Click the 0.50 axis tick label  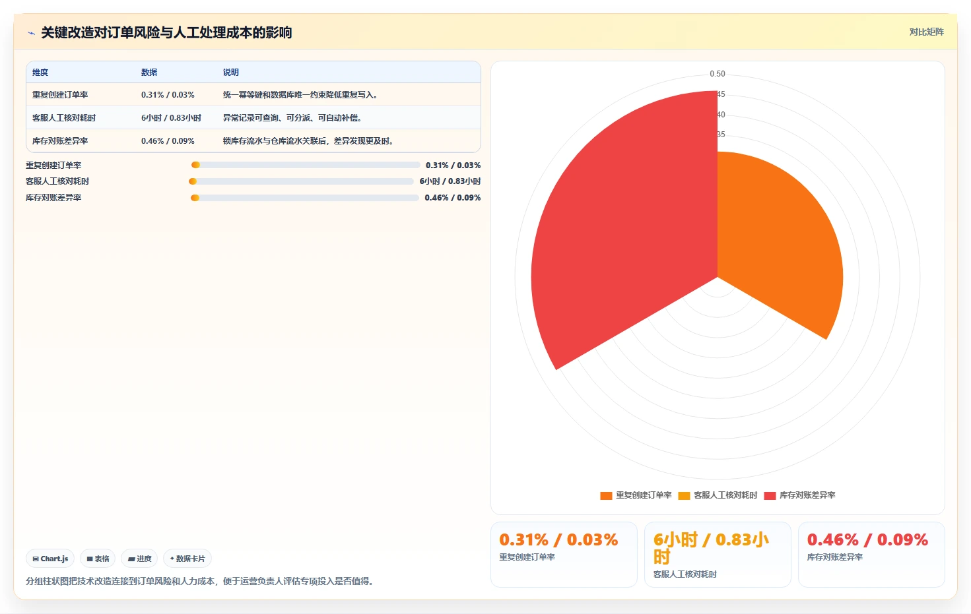[718, 74]
